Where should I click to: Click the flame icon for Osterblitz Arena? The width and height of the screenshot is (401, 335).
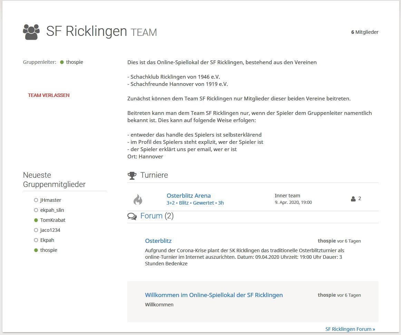[x=138, y=199]
